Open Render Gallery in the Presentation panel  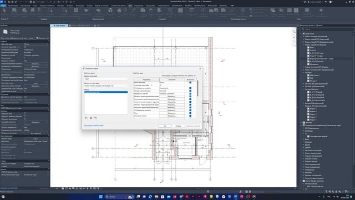(x=110, y=11)
